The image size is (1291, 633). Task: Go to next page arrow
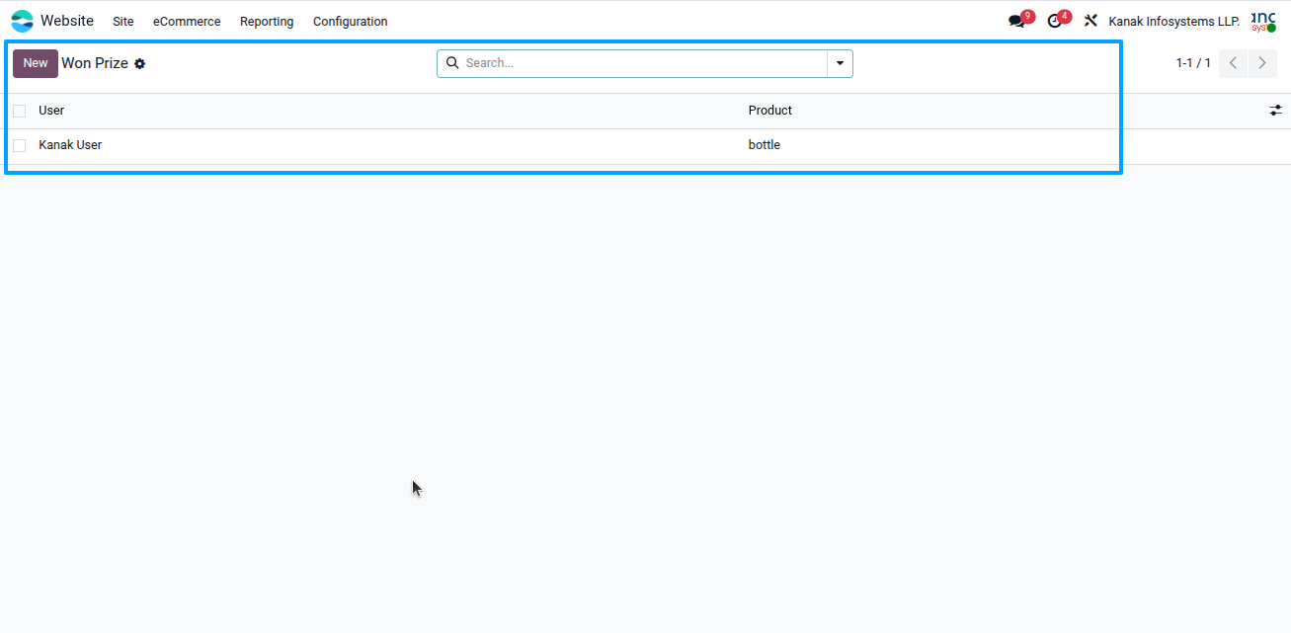point(1262,63)
